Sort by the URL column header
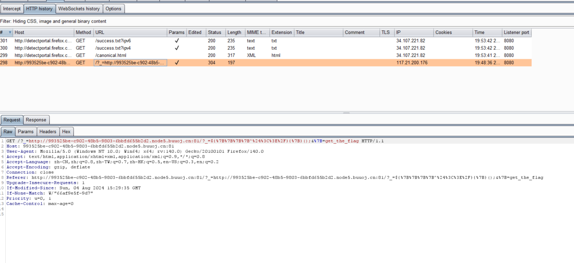This screenshot has height=263, width=574. (x=130, y=32)
